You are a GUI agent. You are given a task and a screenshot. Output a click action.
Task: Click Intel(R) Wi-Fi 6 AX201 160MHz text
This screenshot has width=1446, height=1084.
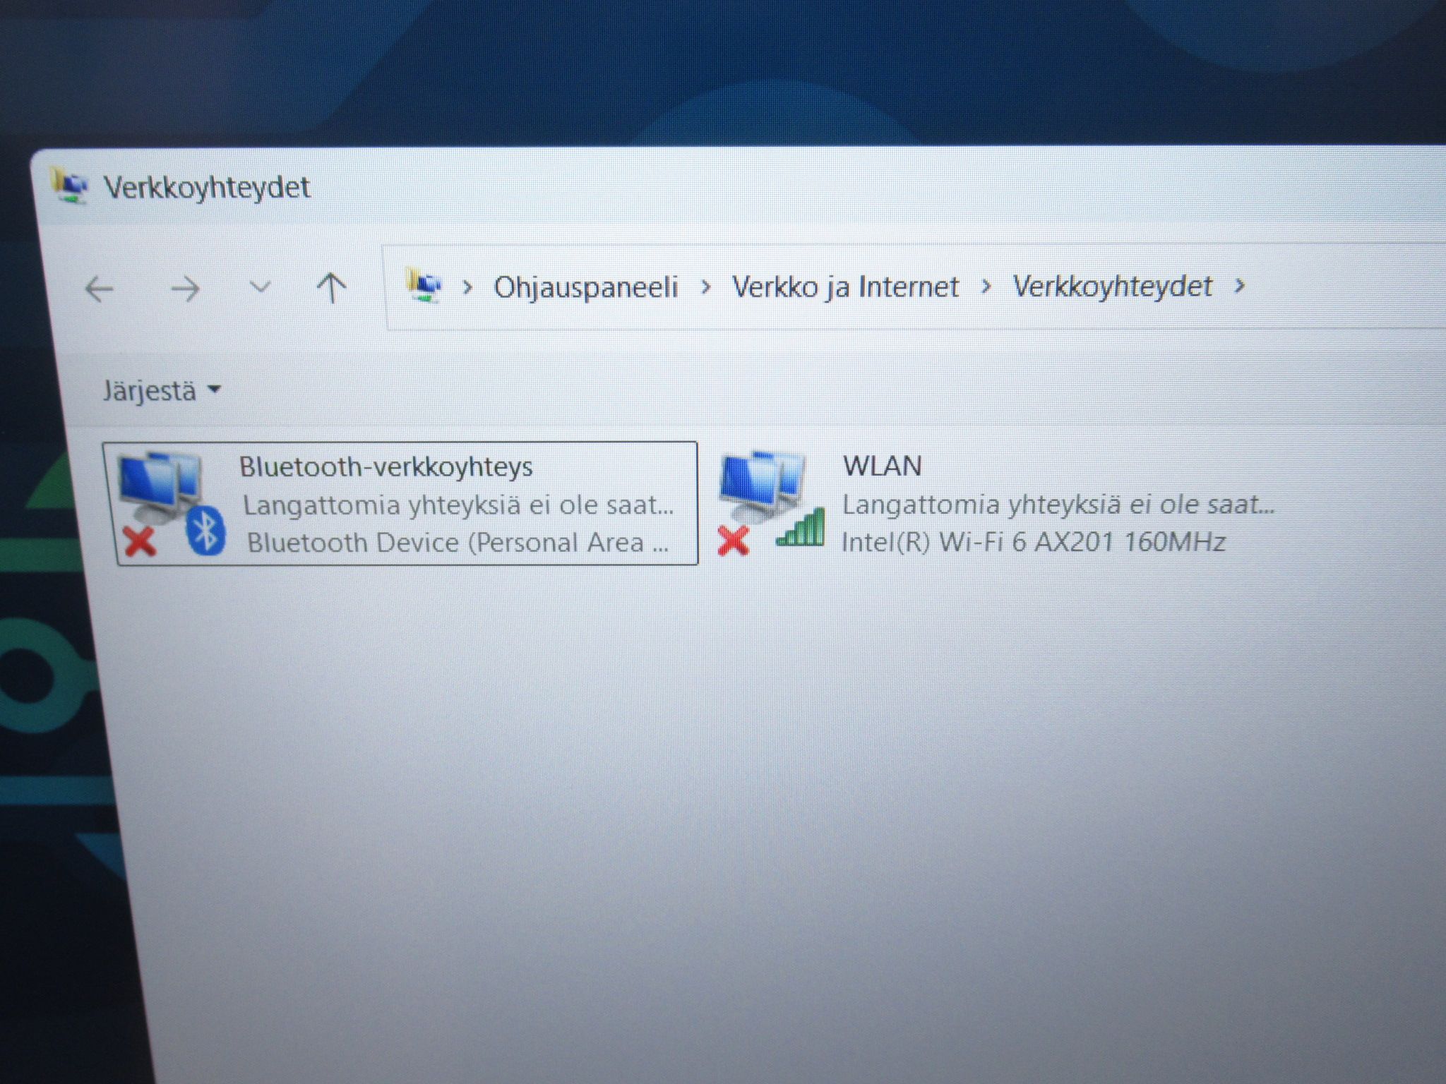click(x=1034, y=542)
